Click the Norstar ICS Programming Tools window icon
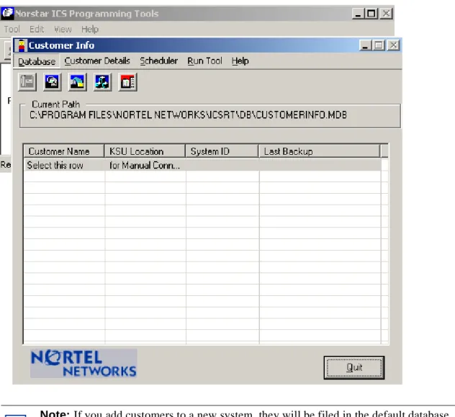The width and height of the screenshot is (455, 417). tap(7, 14)
